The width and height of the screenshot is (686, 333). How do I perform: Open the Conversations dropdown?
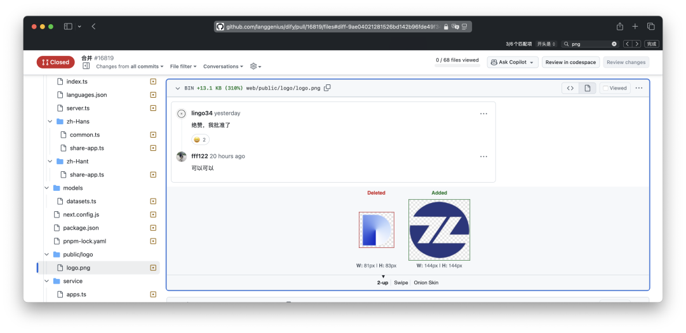click(223, 67)
